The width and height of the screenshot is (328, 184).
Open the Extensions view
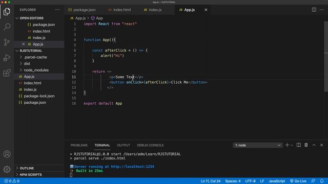click(7, 73)
